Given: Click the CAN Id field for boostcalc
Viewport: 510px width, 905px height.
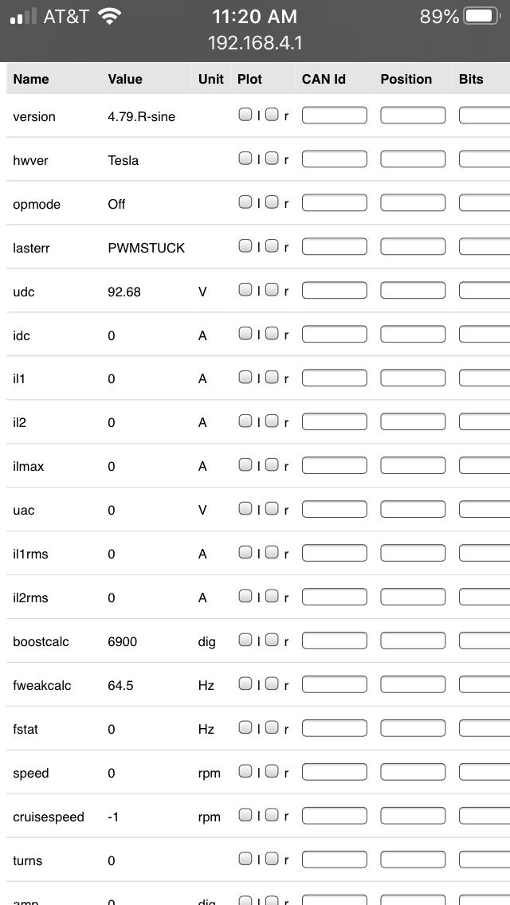Looking at the screenshot, I should coord(334,641).
